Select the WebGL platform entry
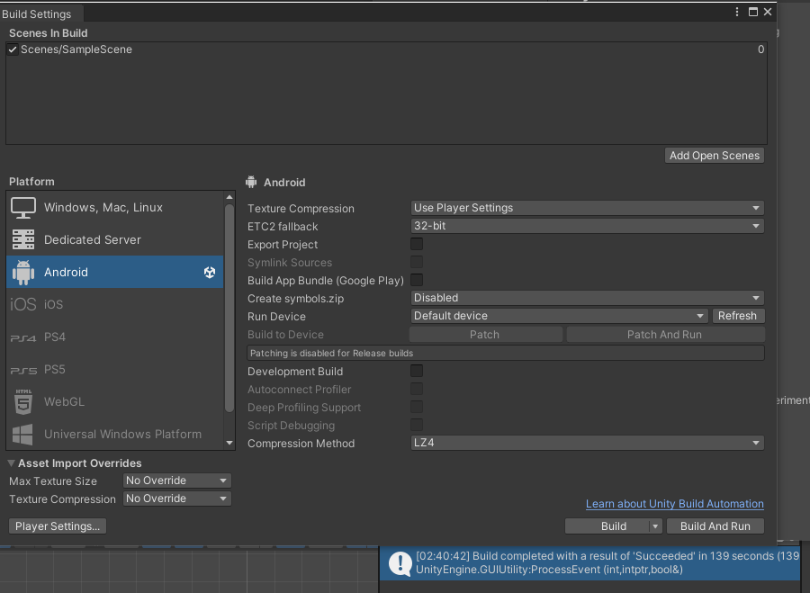The height and width of the screenshot is (593, 810). (114, 402)
